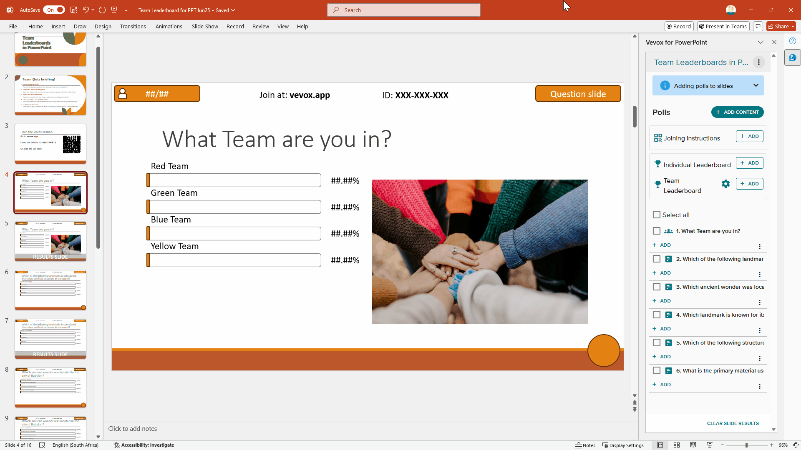
Task: Open options menu for poll 4
Action: [760, 330]
